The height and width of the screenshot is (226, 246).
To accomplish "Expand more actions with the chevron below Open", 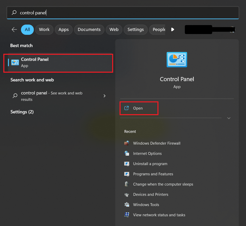I will pyautogui.click(x=229, y=118).
